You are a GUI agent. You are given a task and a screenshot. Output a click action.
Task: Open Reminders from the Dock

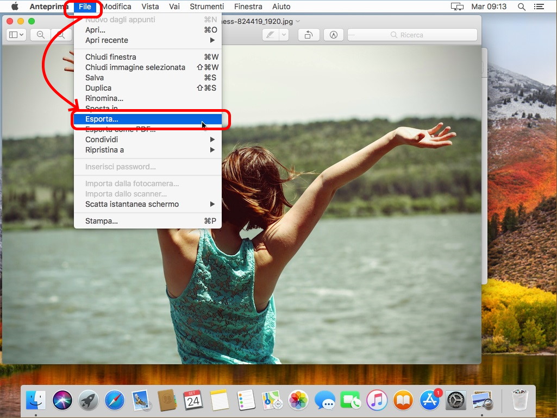[246, 400]
